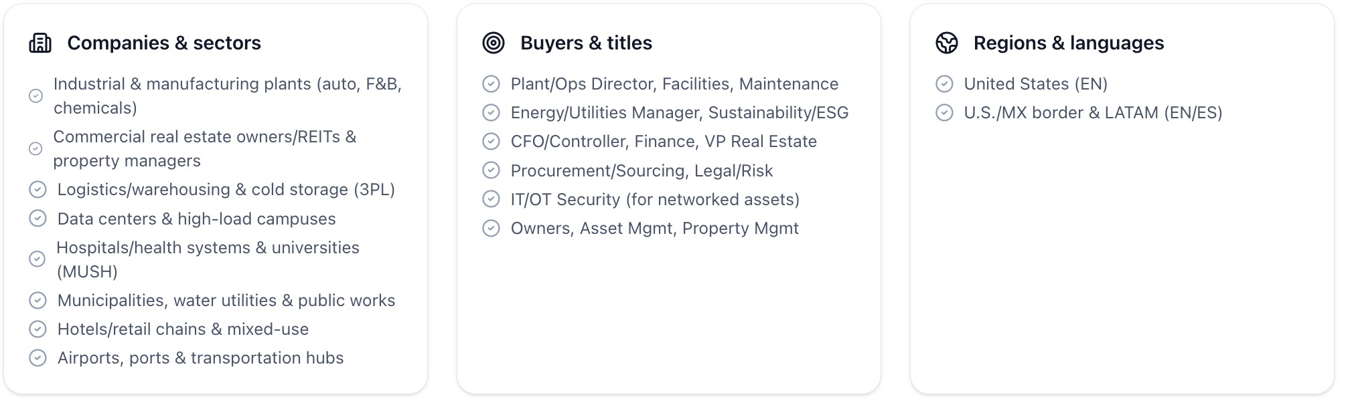Click check icon beside Logistics/warehousing & cold storage
Viewport: 1354px width, 405px height.
tap(37, 190)
